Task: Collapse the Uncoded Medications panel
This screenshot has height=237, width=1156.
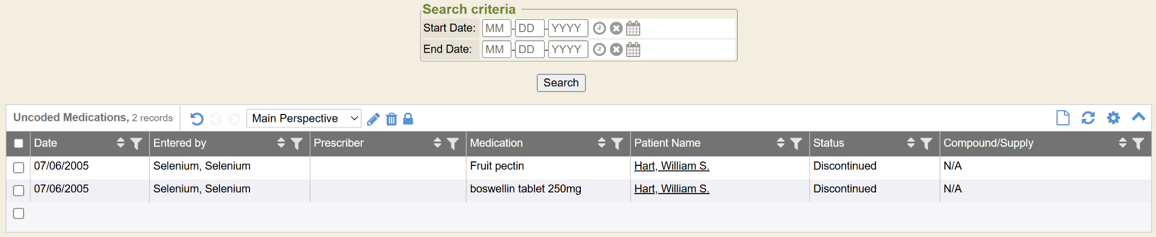Action: pos(1139,117)
